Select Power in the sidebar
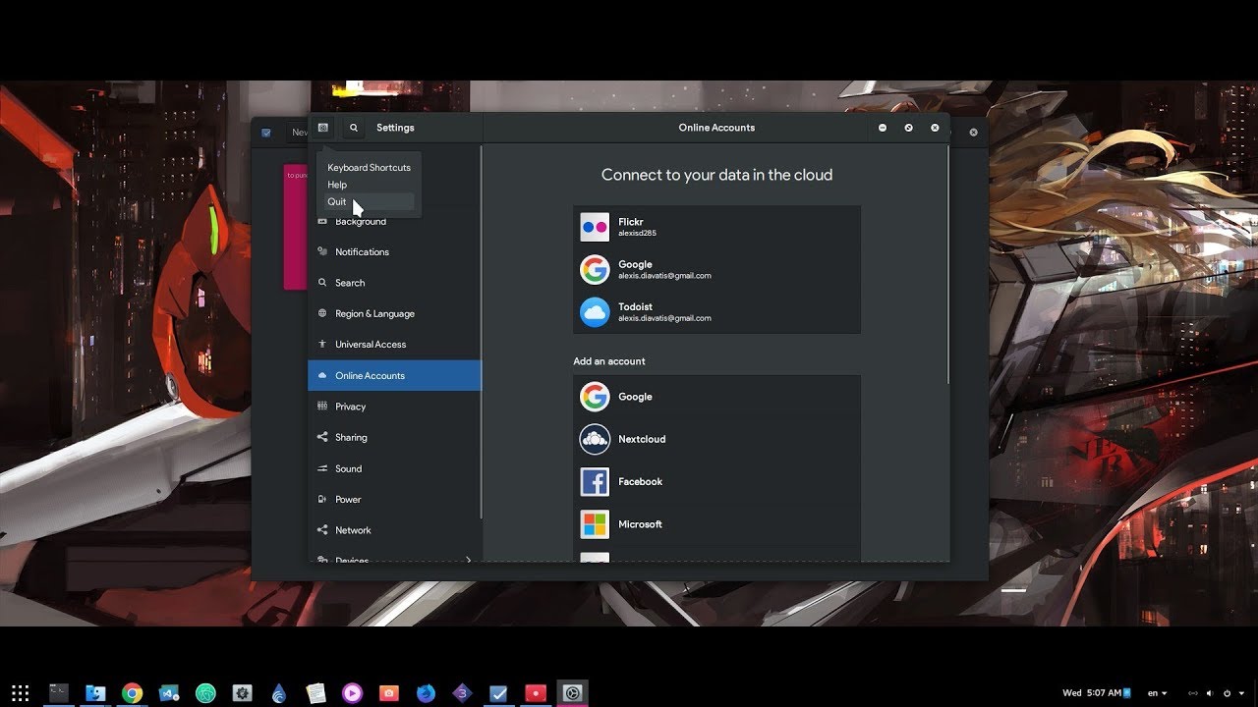 coord(394,500)
